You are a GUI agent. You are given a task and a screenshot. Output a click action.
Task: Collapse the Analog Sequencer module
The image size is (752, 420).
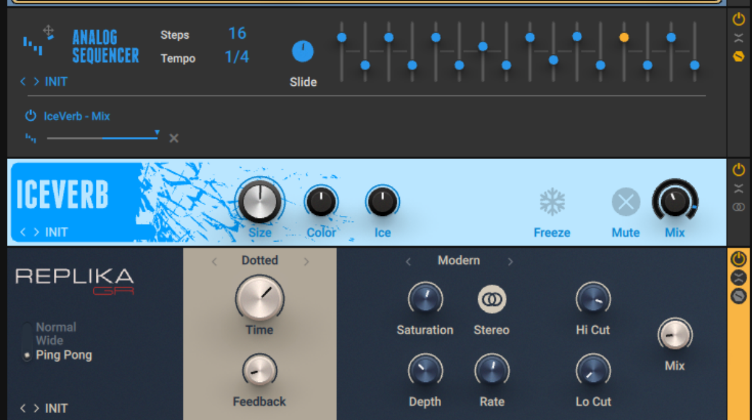739,38
